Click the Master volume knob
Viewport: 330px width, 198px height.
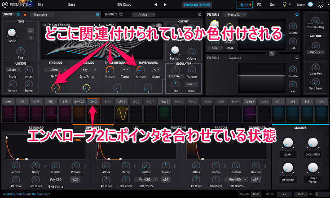tap(310, 4)
